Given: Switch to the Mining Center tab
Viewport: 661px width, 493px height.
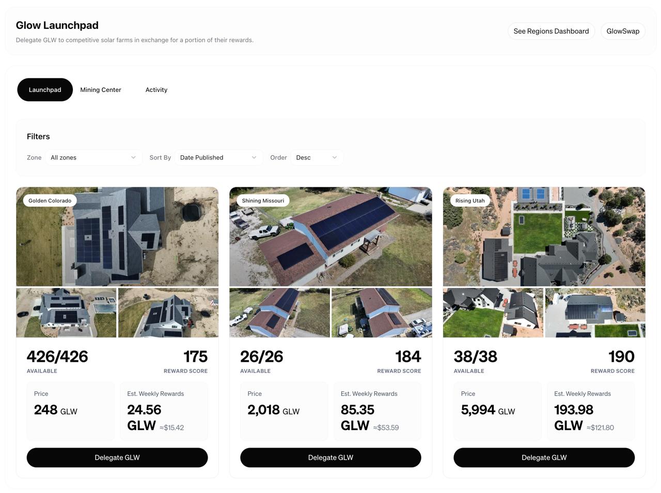Looking at the screenshot, I should pyautogui.click(x=101, y=90).
